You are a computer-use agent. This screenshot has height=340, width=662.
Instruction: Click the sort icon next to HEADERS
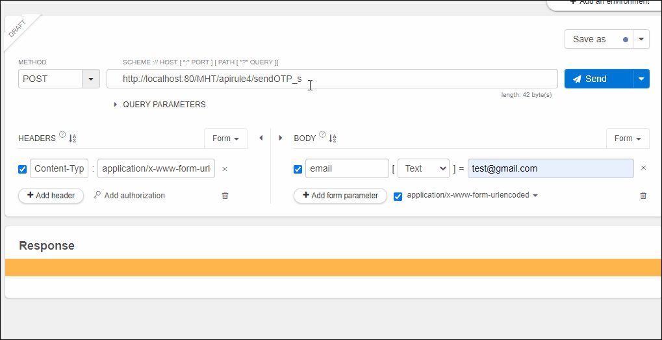click(72, 138)
